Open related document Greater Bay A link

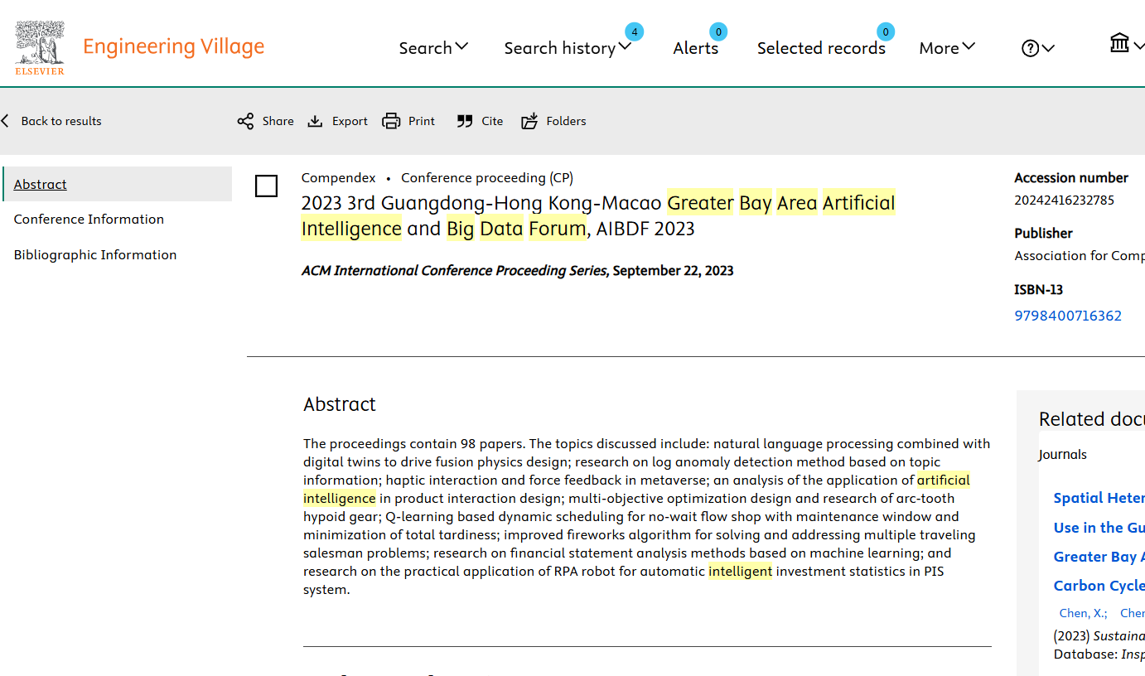point(1099,557)
